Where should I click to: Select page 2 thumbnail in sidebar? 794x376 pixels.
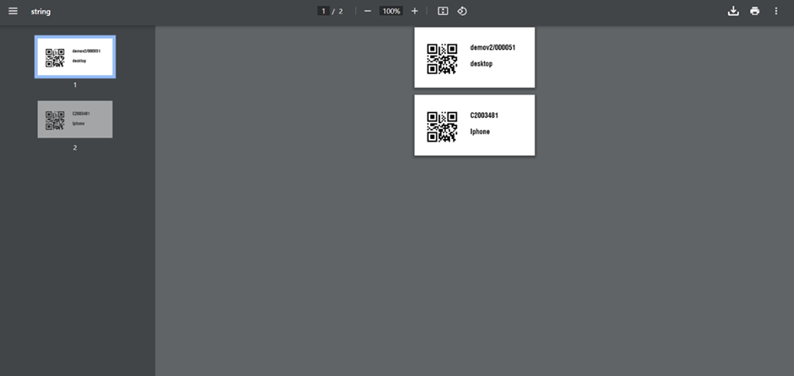(75, 119)
